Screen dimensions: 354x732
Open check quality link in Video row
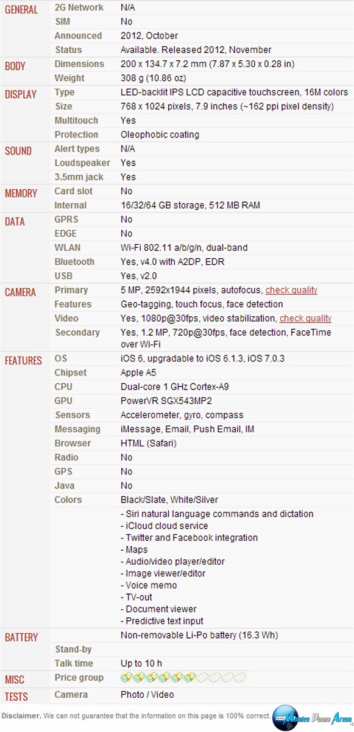tap(305, 319)
